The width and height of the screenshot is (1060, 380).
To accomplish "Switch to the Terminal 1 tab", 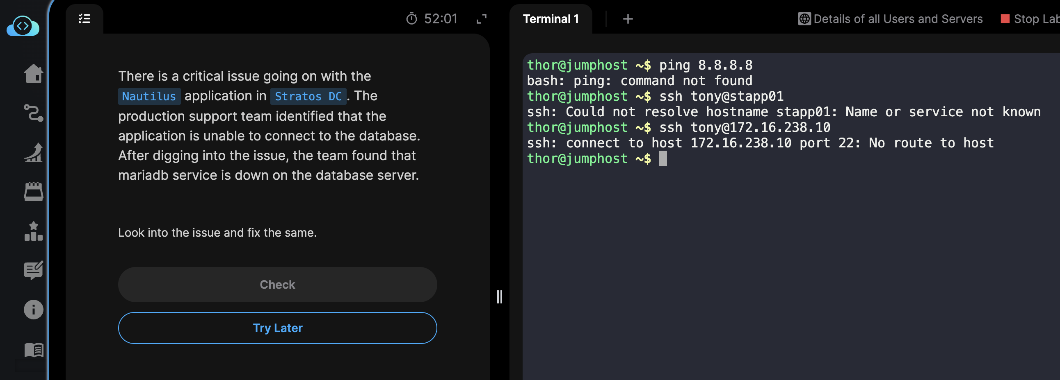I will 550,19.
